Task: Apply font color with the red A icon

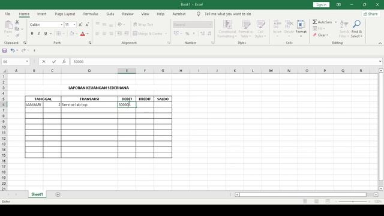Action: point(83,34)
